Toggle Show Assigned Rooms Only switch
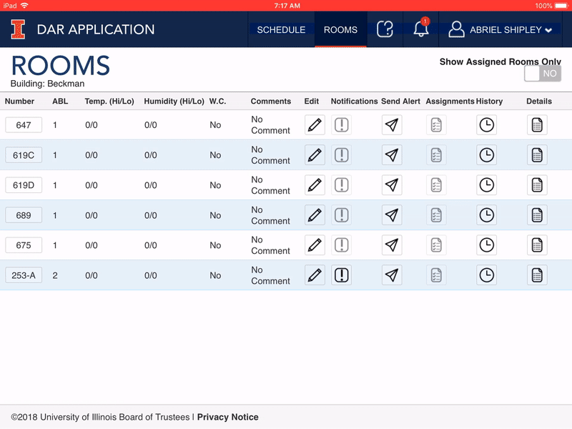This screenshot has width=572, height=429. [x=543, y=74]
